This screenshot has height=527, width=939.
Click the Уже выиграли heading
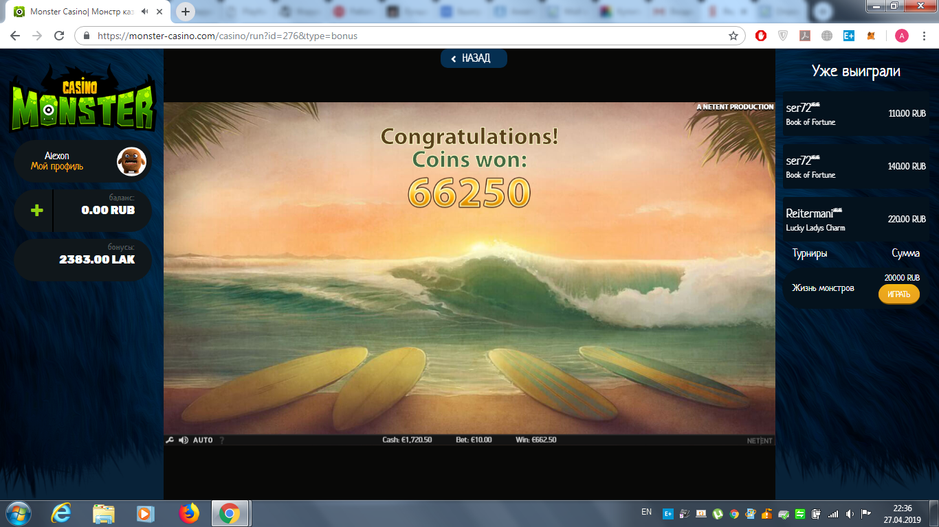tap(856, 71)
